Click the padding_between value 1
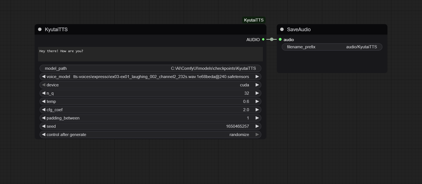Viewport: 422px width, 184px height. (x=248, y=118)
